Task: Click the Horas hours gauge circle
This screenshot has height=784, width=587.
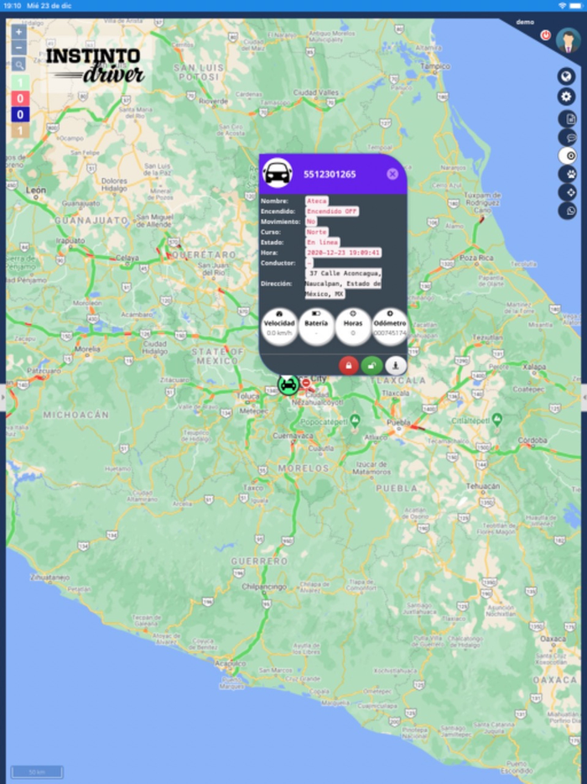Action: pyautogui.click(x=353, y=327)
